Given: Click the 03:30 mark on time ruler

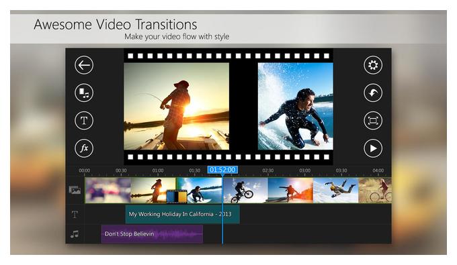Looking at the screenshot, I should pyautogui.click(x=341, y=170).
